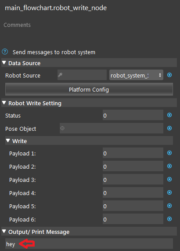Click the main_flowchart.robot_write_node title
180x251 pixels.
point(56,8)
